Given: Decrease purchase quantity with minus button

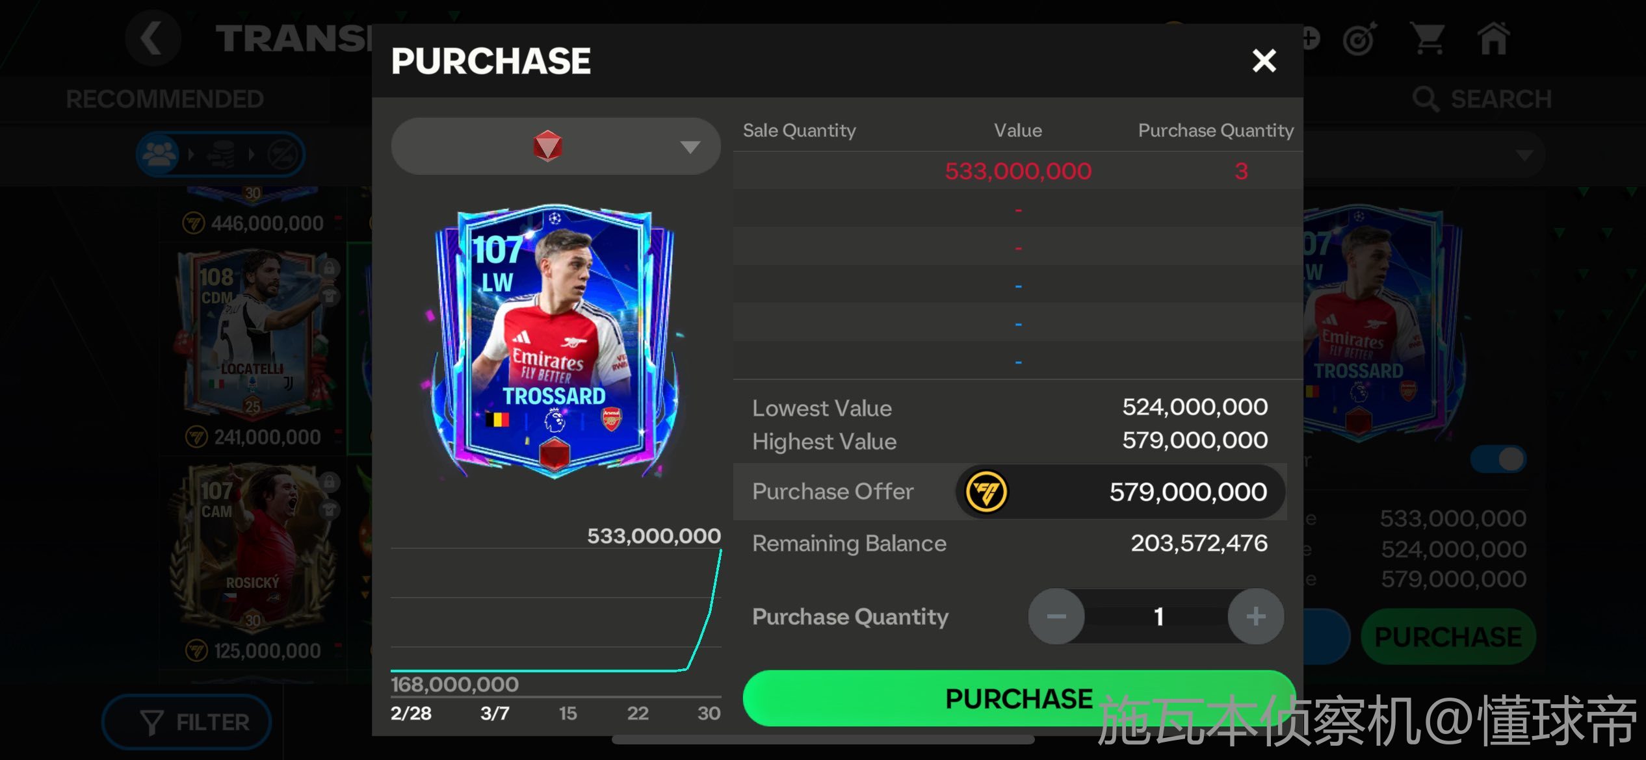Looking at the screenshot, I should coord(1056,616).
